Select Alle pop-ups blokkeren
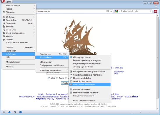 [90, 67]
